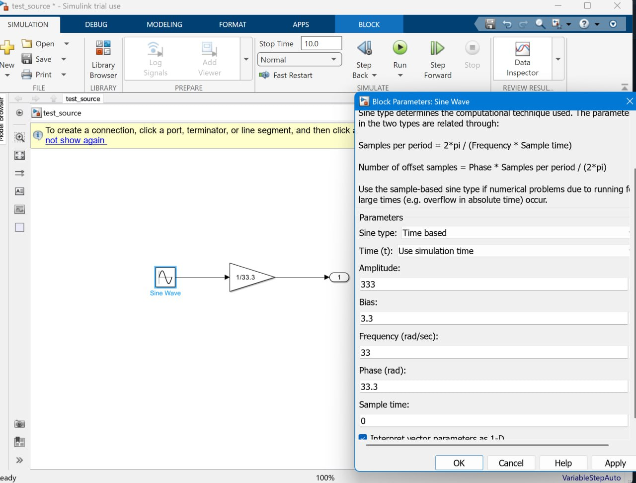Screen dimensions: 636x483
Task: Open the Data Inspector
Action: (522, 59)
